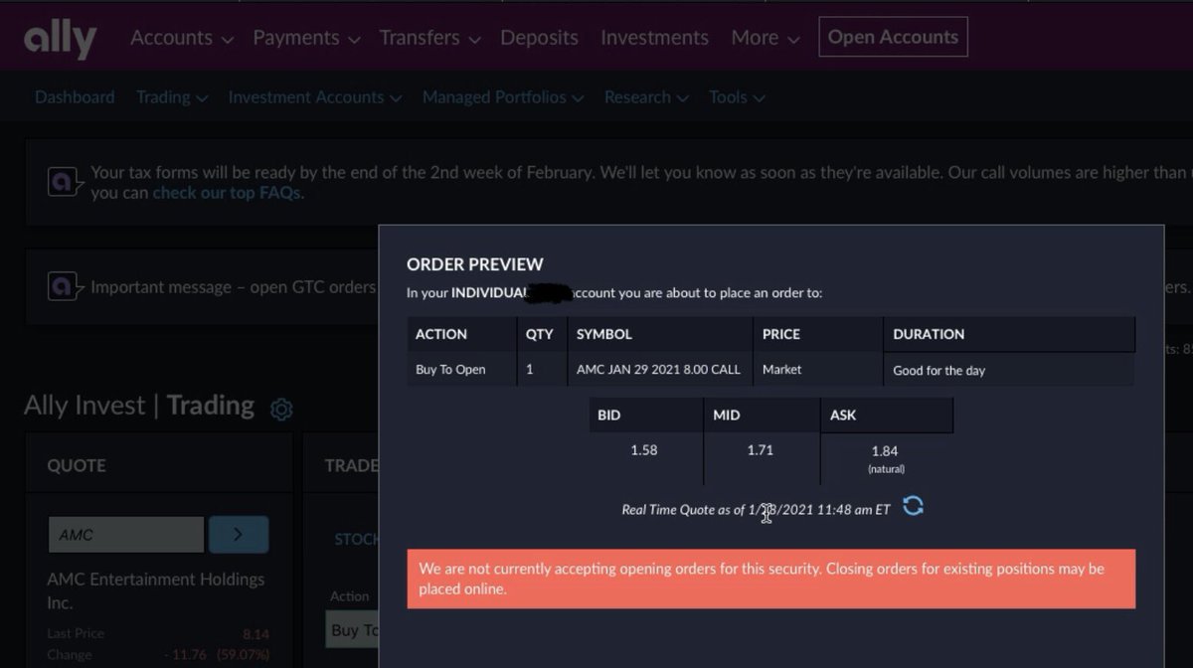Refresh the real time quote
The height and width of the screenshot is (668, 1193).
click(913, 507)
